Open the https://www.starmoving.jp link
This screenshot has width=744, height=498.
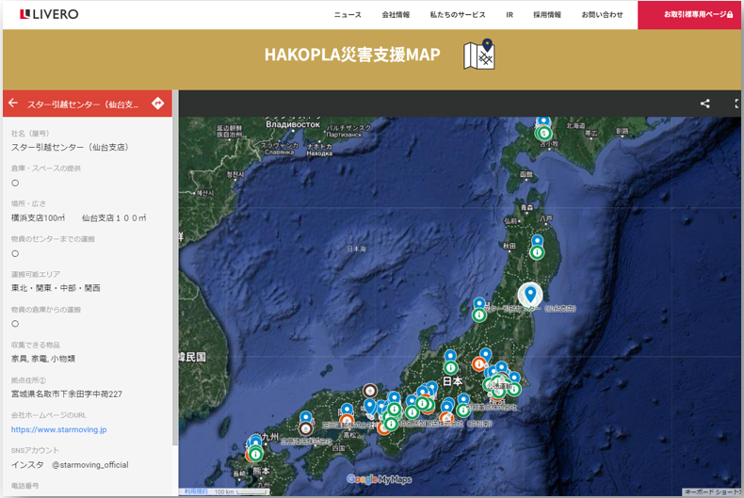click(x=58, y=429)
